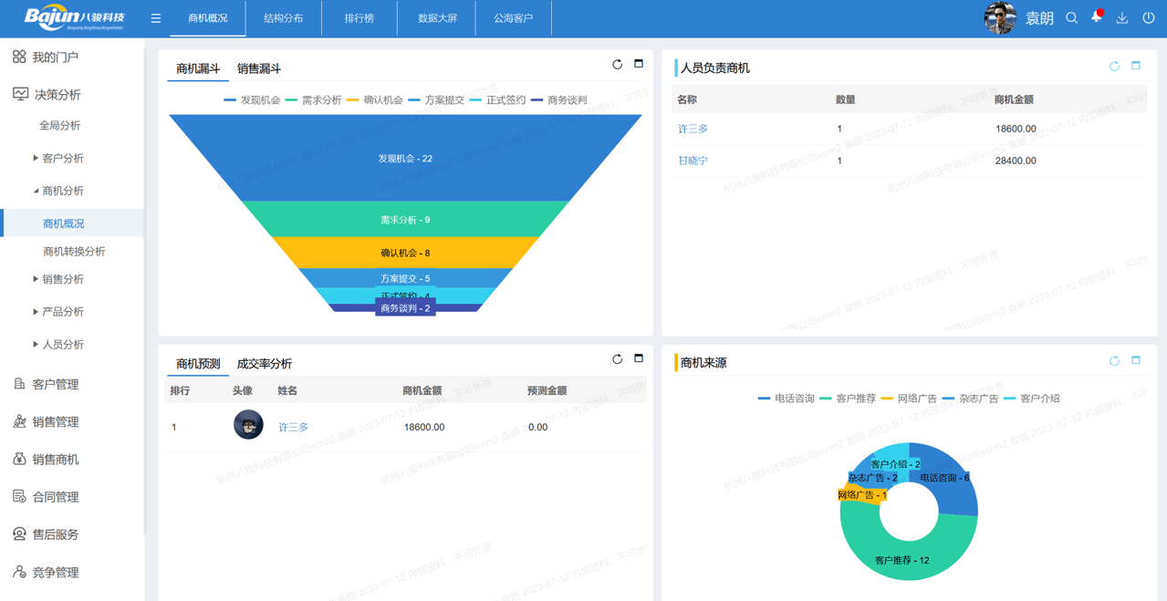Maximize the 人员负责商机 panel
Viewport: 1167px width, 601px height.
click(x=1136, y=66)
